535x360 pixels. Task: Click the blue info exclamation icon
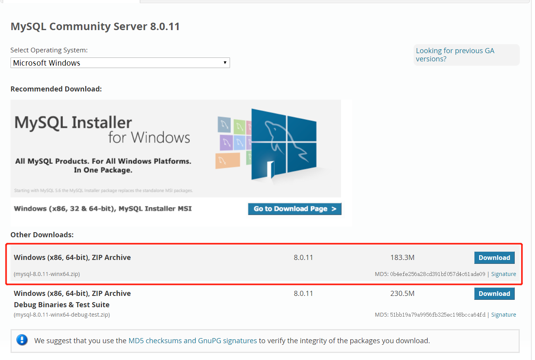(x=22, y=340)
